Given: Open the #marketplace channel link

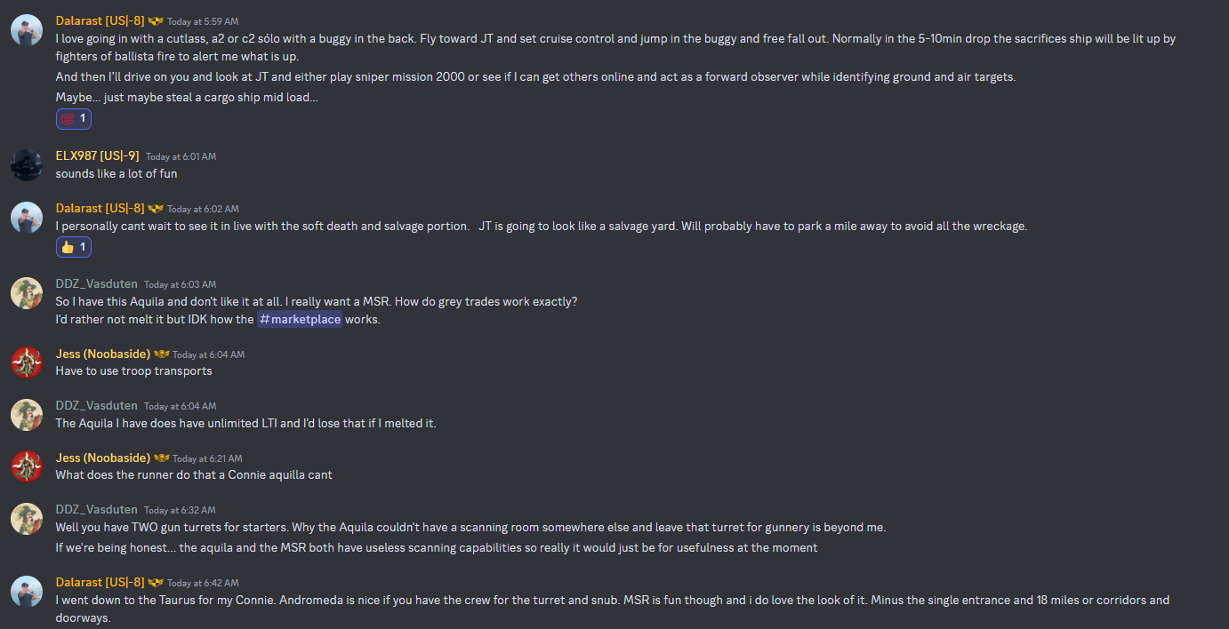Looking at the screenshot, I should [300, 319].
